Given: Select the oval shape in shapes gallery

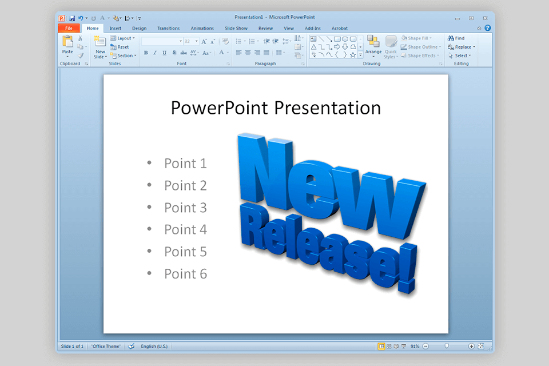Looking at the screenshot, I should pyautogui.click(x=345, y=39).
